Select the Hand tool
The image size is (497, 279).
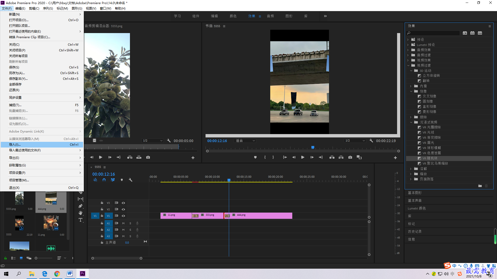81,213
